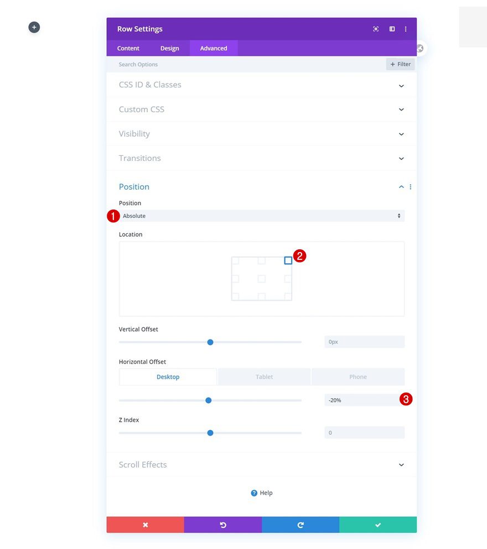
Task: Click the snap modal position icon in header
Action: click(x=376, y=29)
